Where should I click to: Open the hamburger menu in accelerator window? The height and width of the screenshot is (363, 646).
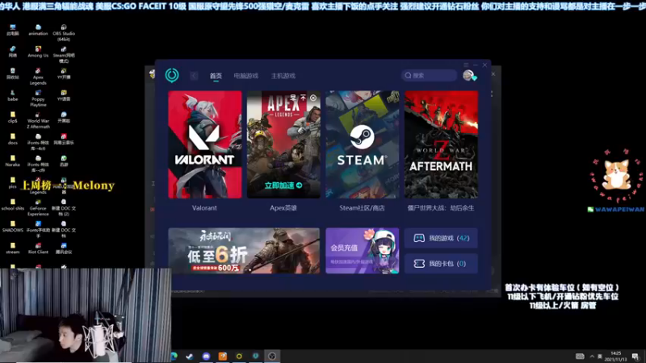click(x=466, y=65)
